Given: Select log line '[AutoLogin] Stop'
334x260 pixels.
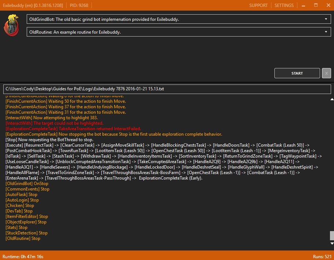Looking at the screenshot, I should 22,200.
